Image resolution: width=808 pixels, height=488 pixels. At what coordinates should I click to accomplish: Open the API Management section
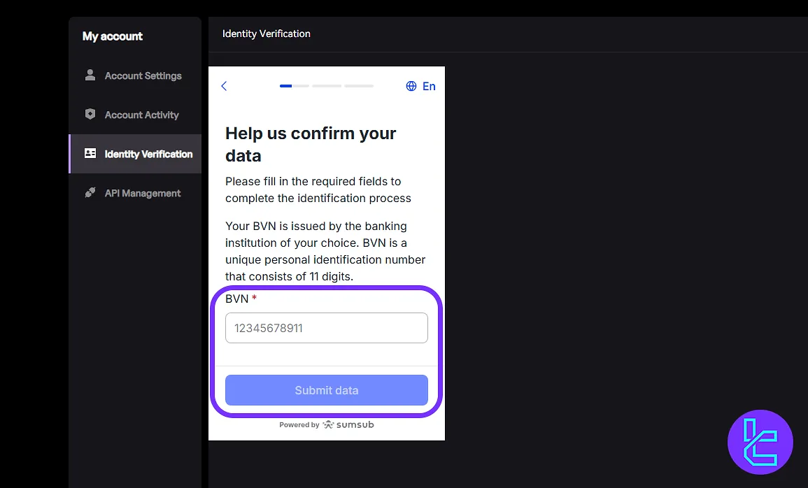tap(142, 193)
